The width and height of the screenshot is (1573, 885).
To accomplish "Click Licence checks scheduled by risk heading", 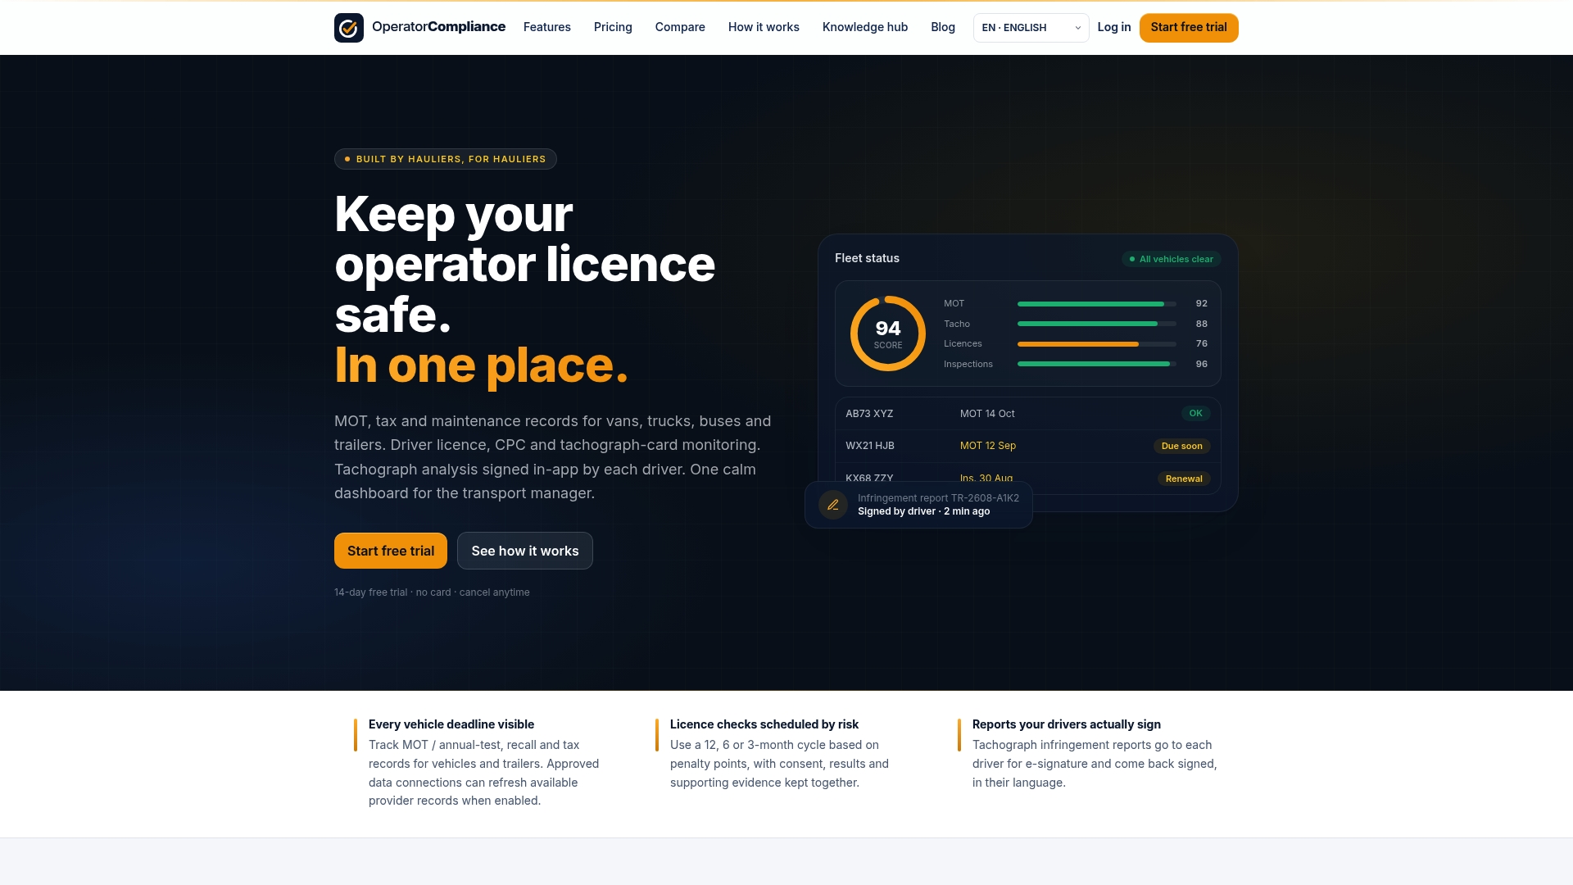I will click(x=764, y=724).
